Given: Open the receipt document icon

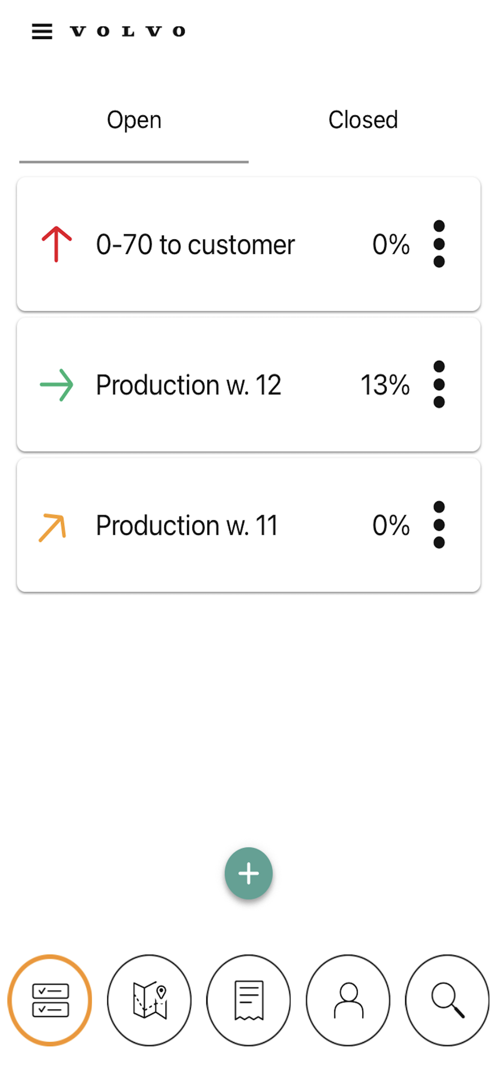Looking at the screenshot, I should [x=249, y=1000].
